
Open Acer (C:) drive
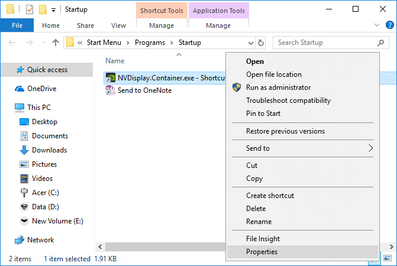pyautogui.click(x=45, y=193)
